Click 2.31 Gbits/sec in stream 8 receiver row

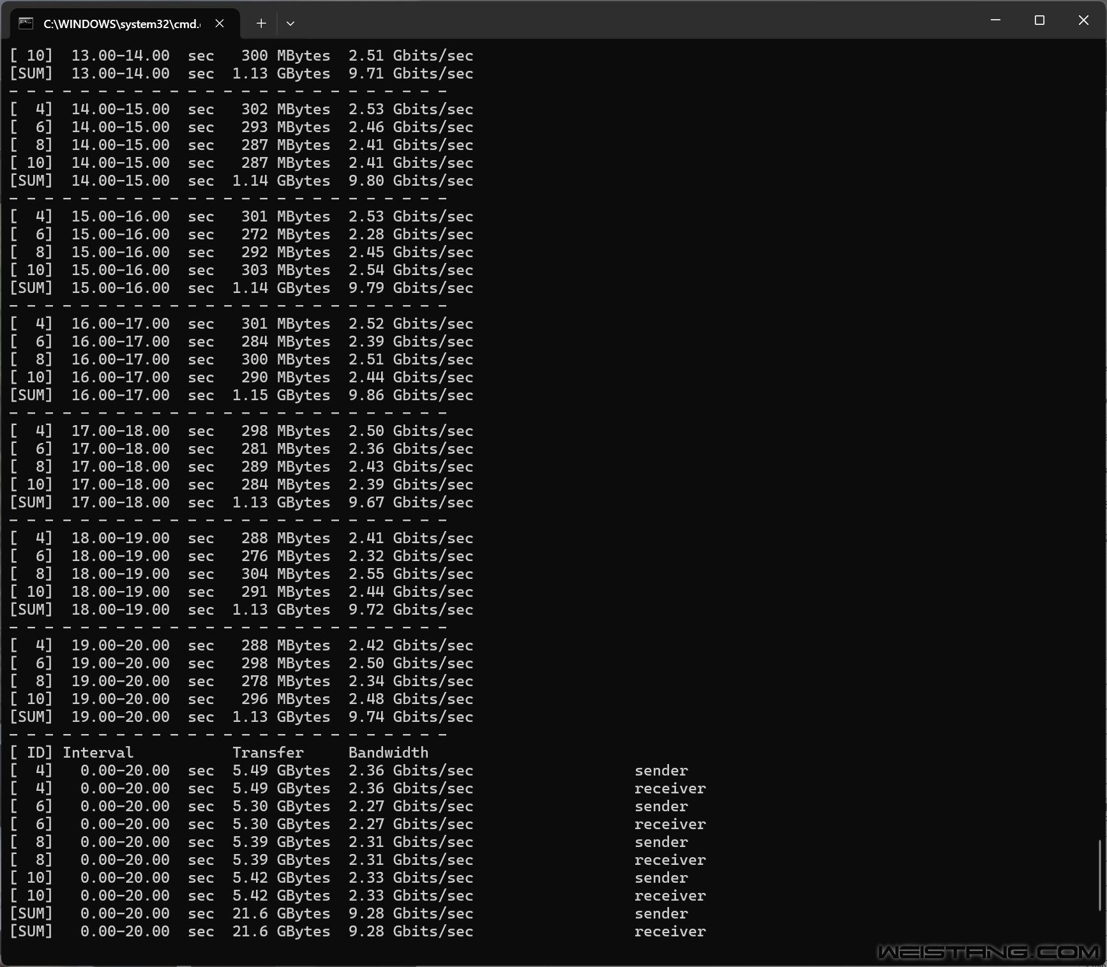[410, 860]
